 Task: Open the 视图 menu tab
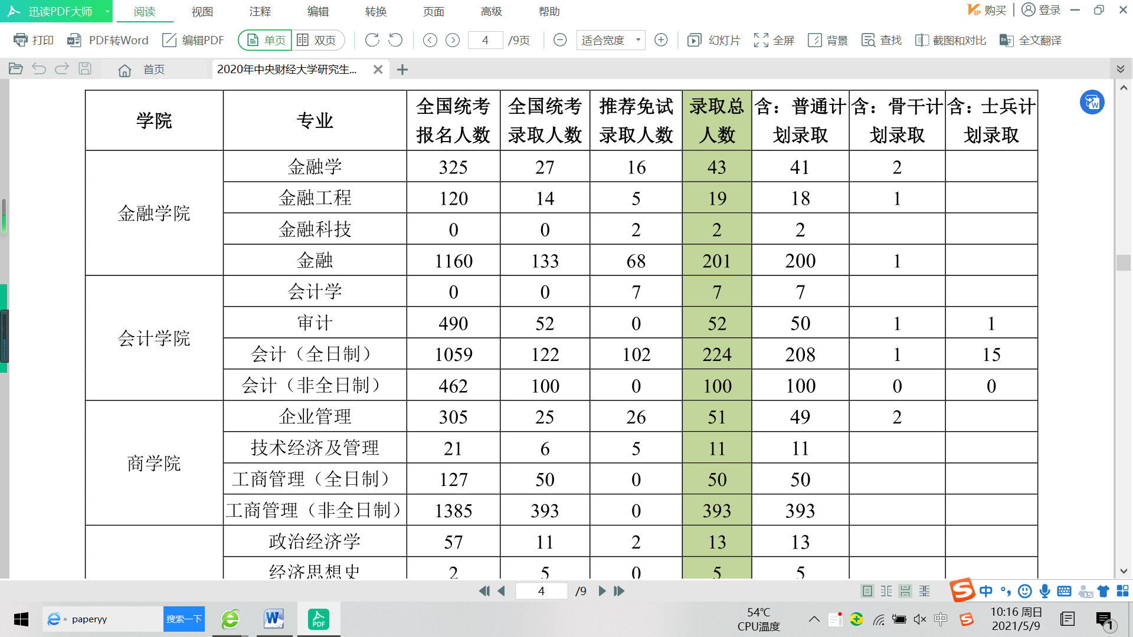tap(202, 11)
